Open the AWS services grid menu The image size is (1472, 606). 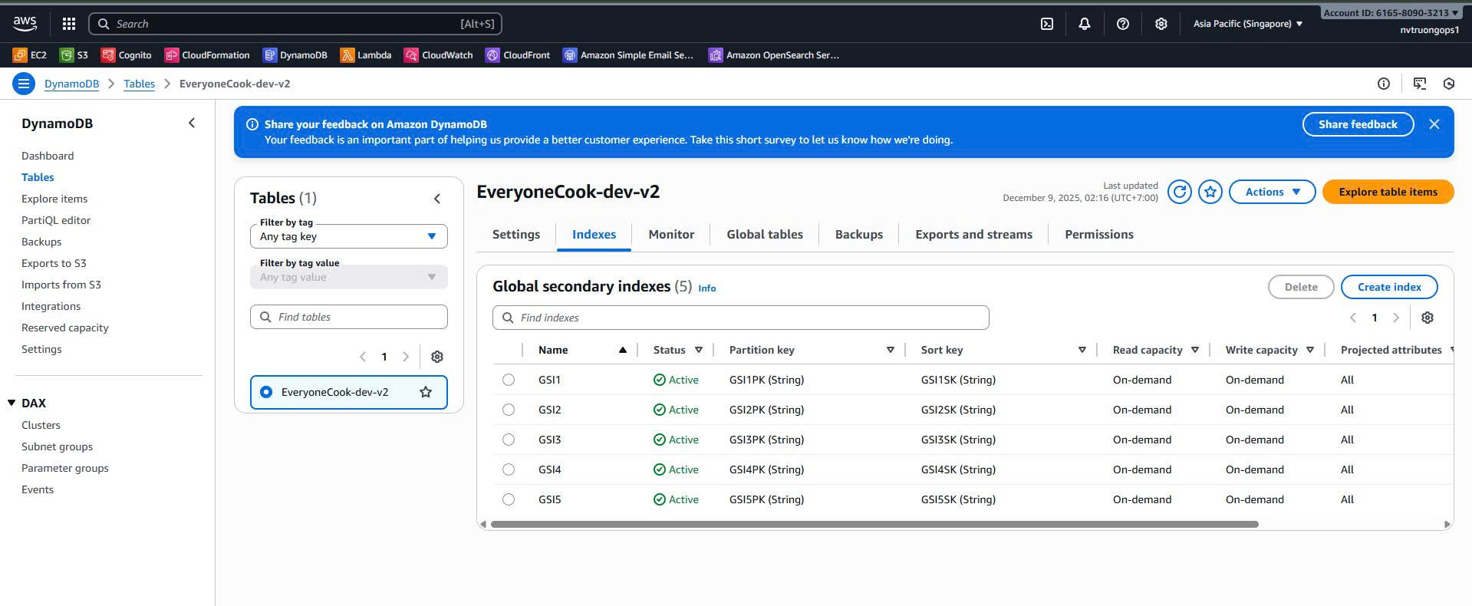(68, 24)
